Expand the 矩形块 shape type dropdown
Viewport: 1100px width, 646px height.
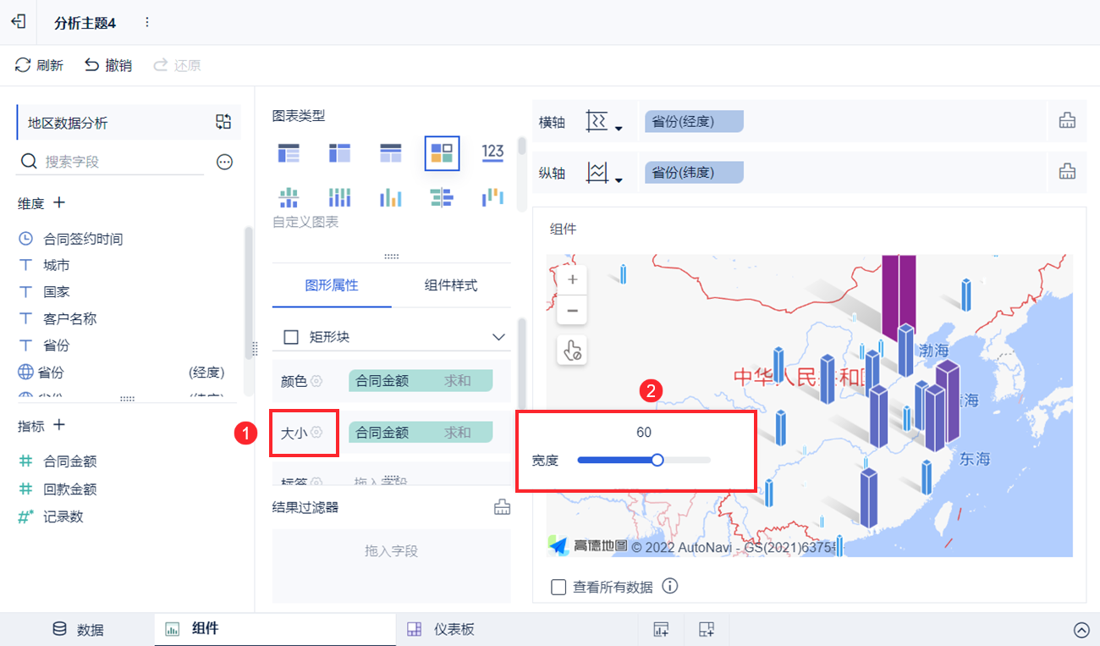click(498, 337)
